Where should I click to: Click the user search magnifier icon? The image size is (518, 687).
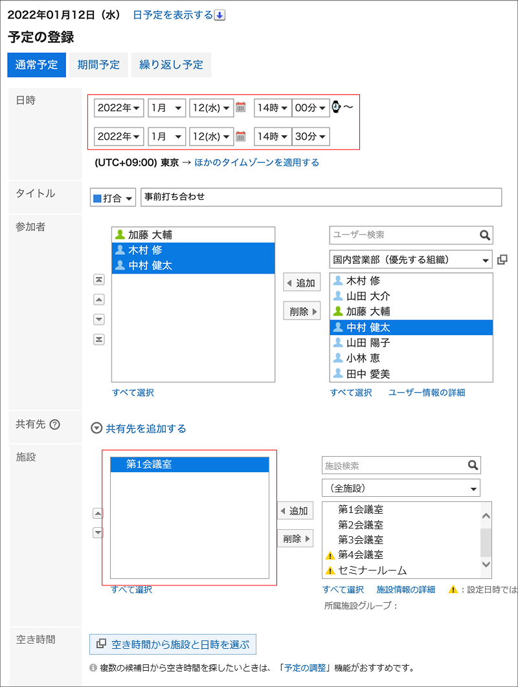[484, 235]
